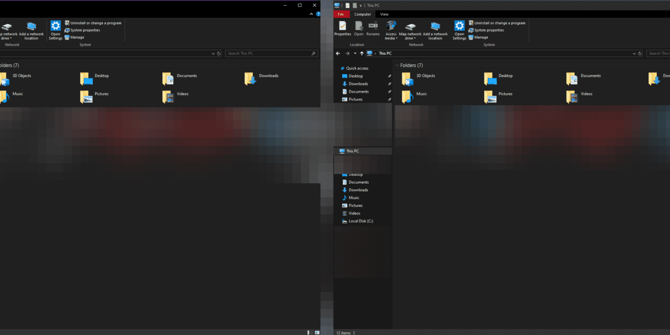Select Videos folder in right window content area
670x335 pixels.
579,96
